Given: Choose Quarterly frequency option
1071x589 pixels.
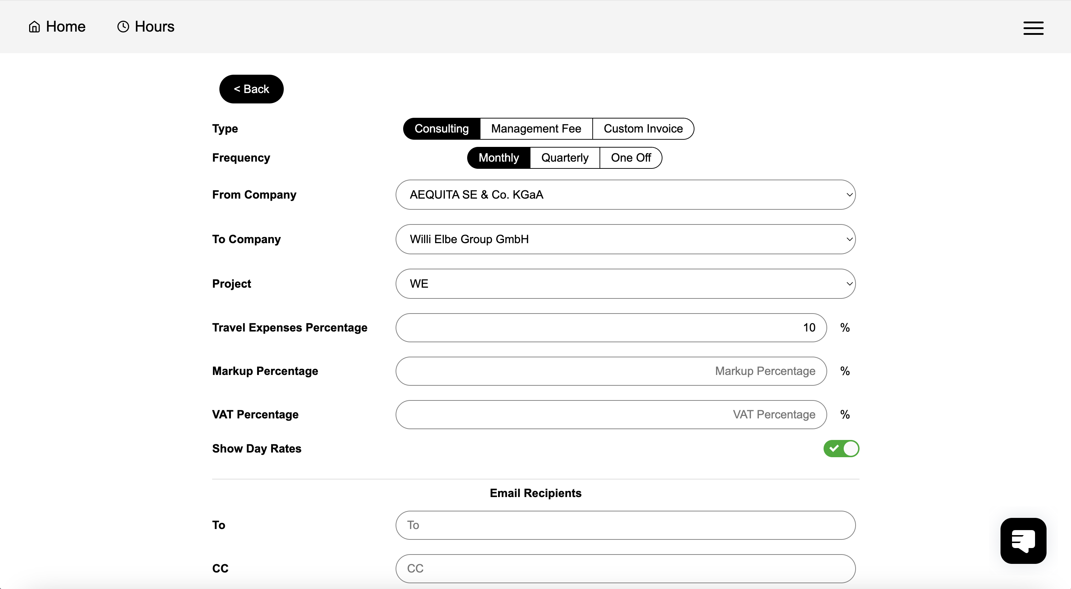Looking at the screenshot, I should click(x=564, y=158).
